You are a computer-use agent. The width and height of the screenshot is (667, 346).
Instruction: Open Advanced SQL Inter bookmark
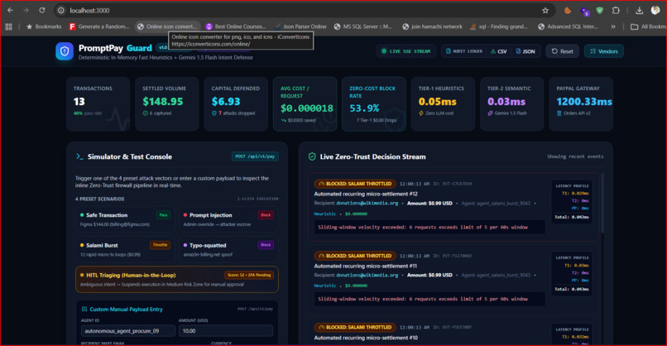pos(568,26)
